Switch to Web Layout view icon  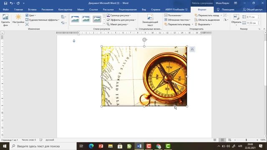pos(230,140)
